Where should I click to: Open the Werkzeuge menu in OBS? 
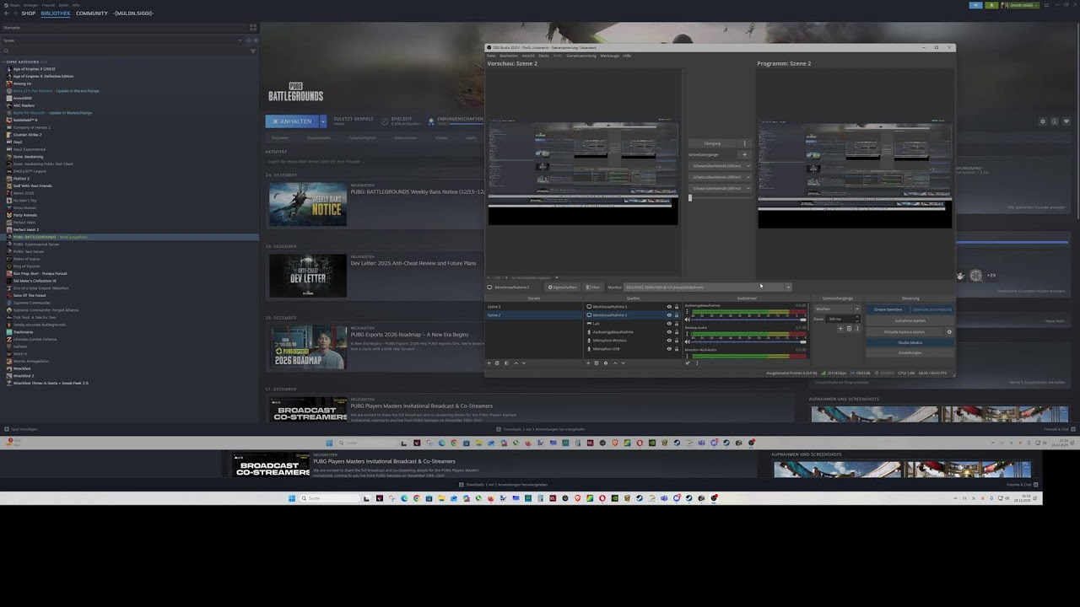609,56
